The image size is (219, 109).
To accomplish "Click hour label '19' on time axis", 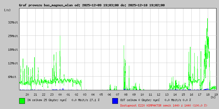I will tap(216, 95).
